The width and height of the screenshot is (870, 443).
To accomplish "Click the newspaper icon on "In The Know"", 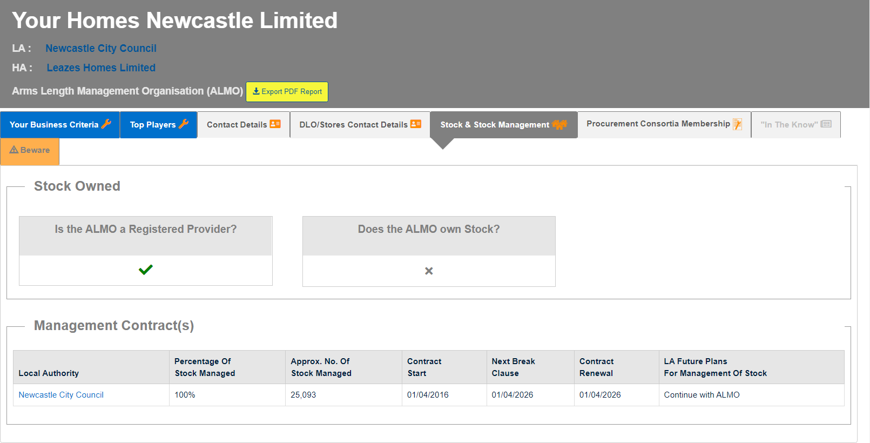I will (x=826, y=124).
